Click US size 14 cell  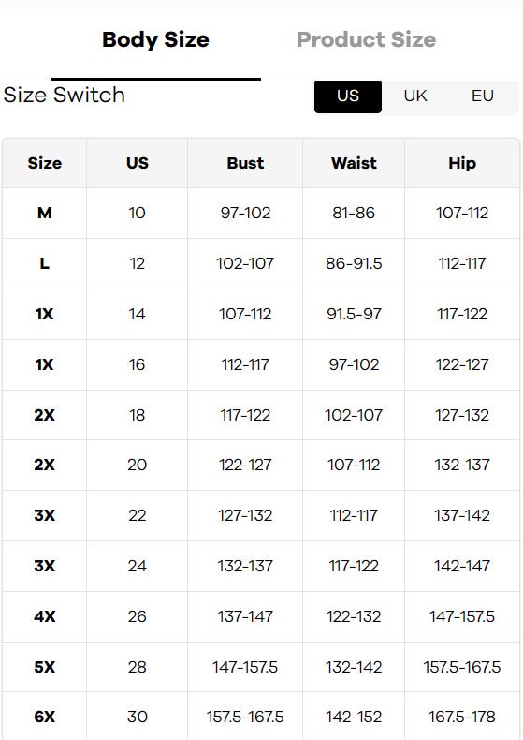tap(138, 314)
